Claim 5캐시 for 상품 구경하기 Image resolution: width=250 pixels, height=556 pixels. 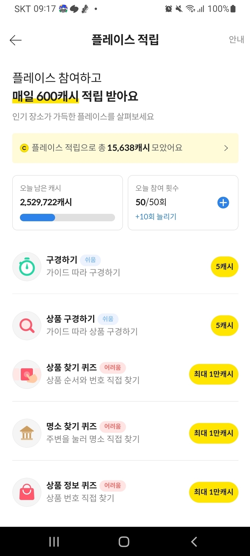pos(224,326)
